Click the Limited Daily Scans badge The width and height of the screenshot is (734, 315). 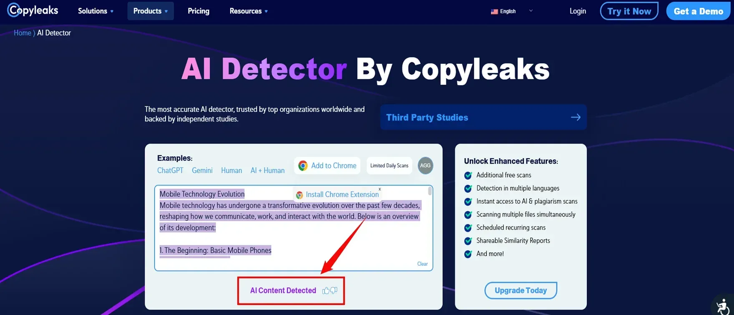[x=389, y=166]
